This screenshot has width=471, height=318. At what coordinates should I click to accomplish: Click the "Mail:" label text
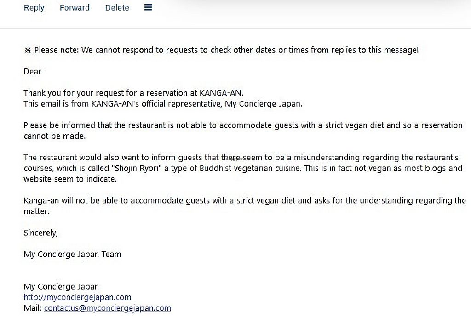point(33,308)
